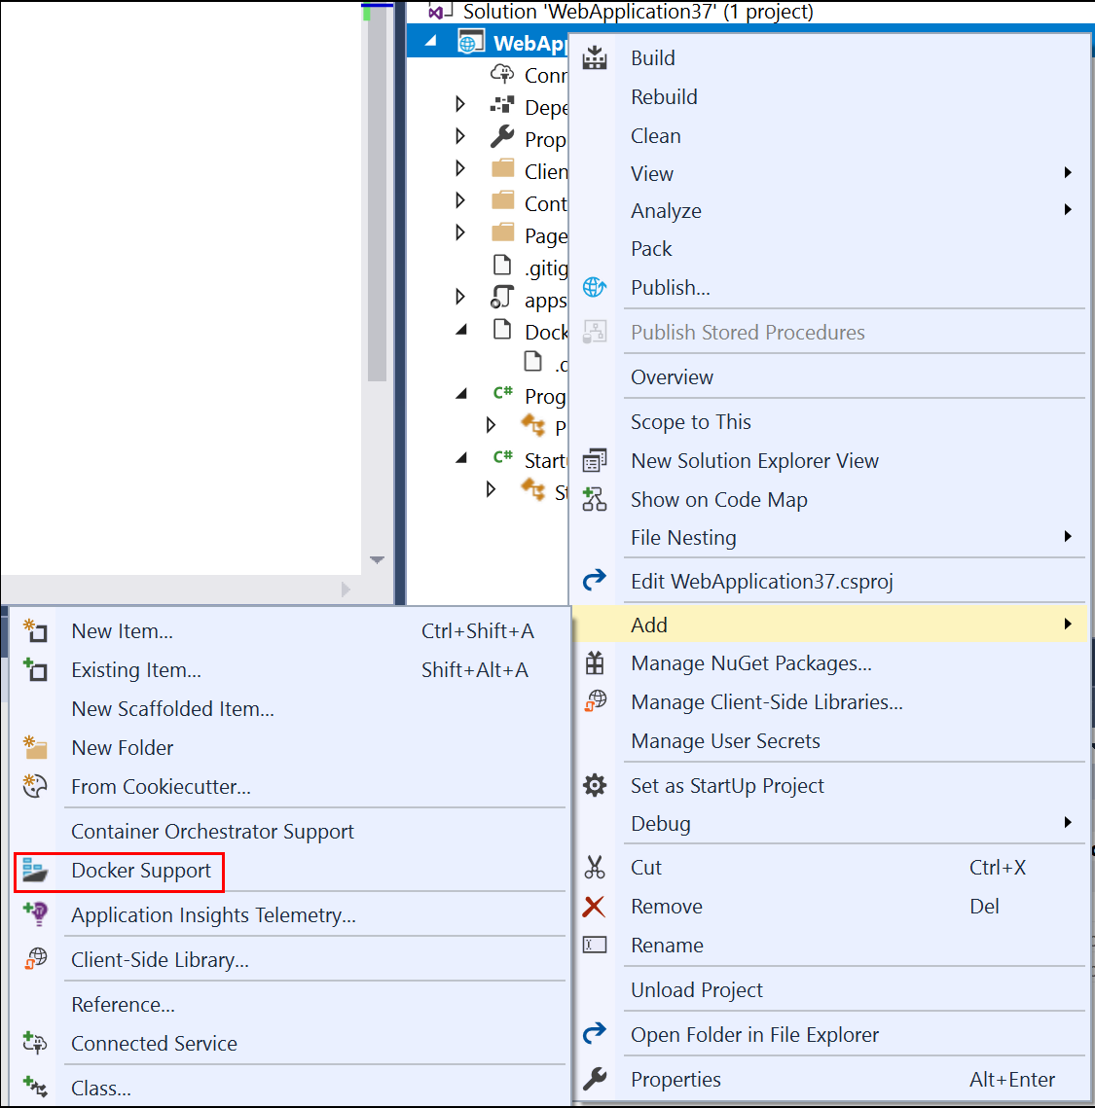Select Unload Project

coord(696,989)
